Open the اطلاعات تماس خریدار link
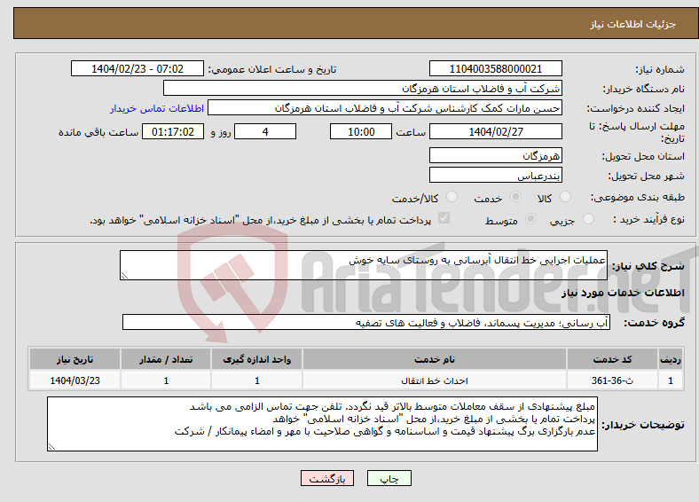The image size is (699, 502). (157, 108)
